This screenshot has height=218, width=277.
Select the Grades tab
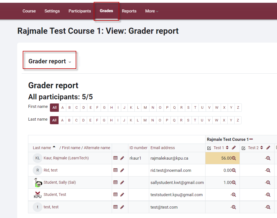(106, 11)
